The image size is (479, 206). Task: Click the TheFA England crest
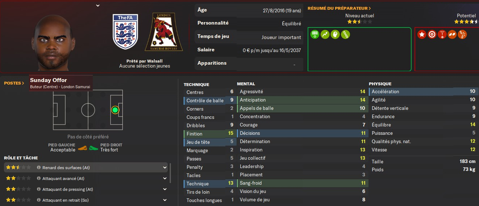point(125,32)
